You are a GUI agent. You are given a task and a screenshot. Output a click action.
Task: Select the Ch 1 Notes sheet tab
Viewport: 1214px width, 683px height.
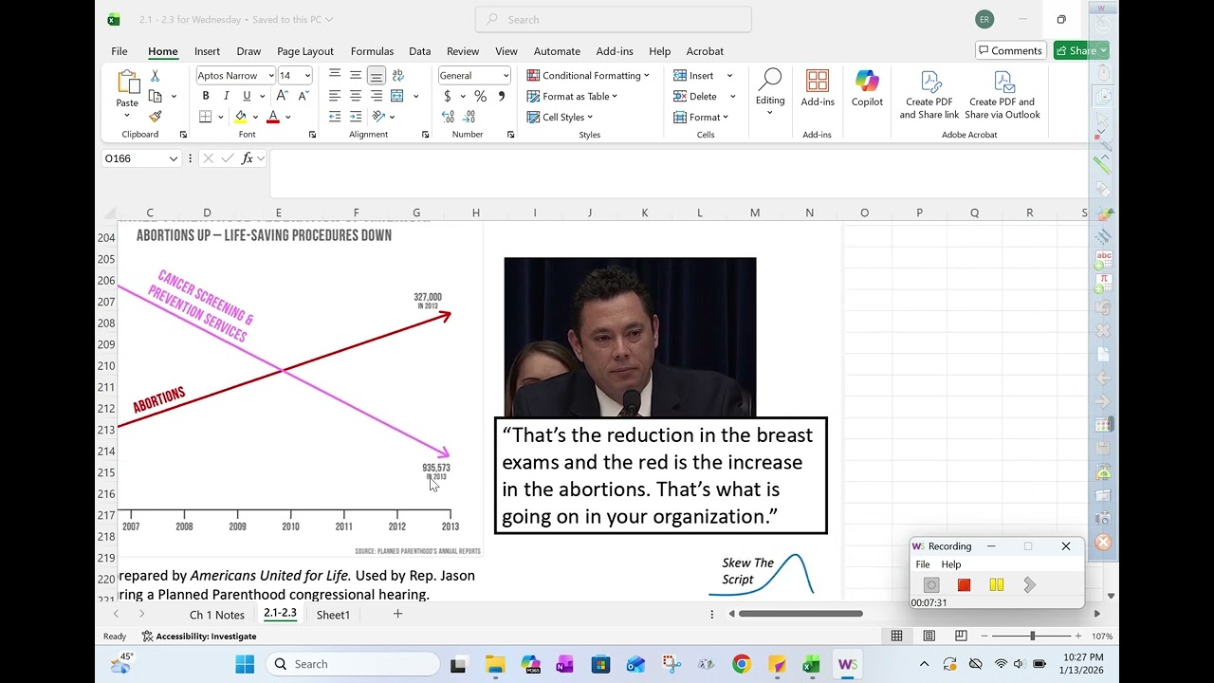[x=217, y=615]
